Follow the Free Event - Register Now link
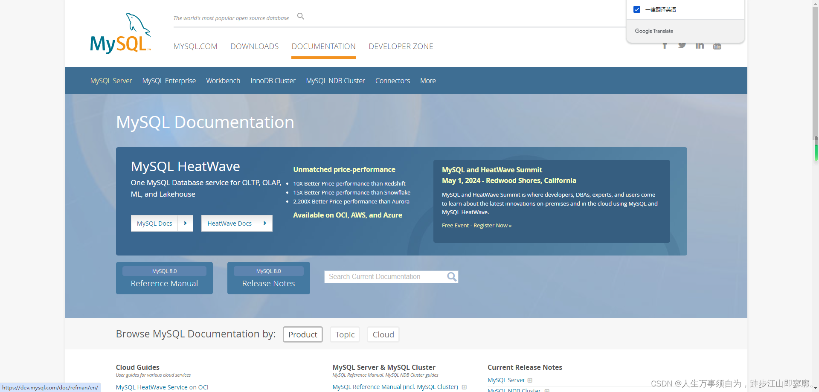The width and height of the screenshot is (819, 392). (x=477, y=225)
